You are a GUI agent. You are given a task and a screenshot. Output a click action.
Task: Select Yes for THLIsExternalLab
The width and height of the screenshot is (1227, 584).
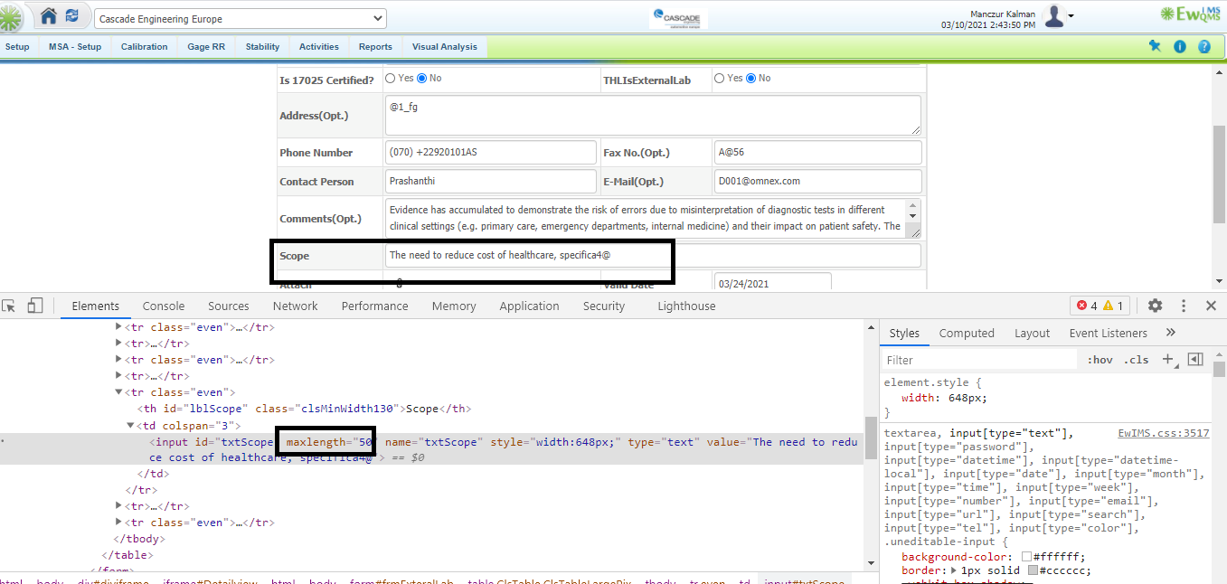point(720,79)
